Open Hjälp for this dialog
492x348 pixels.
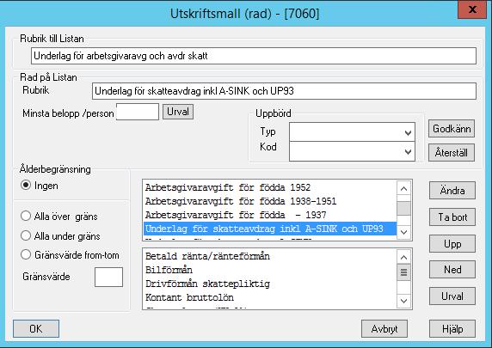click(x=452, y=328)
